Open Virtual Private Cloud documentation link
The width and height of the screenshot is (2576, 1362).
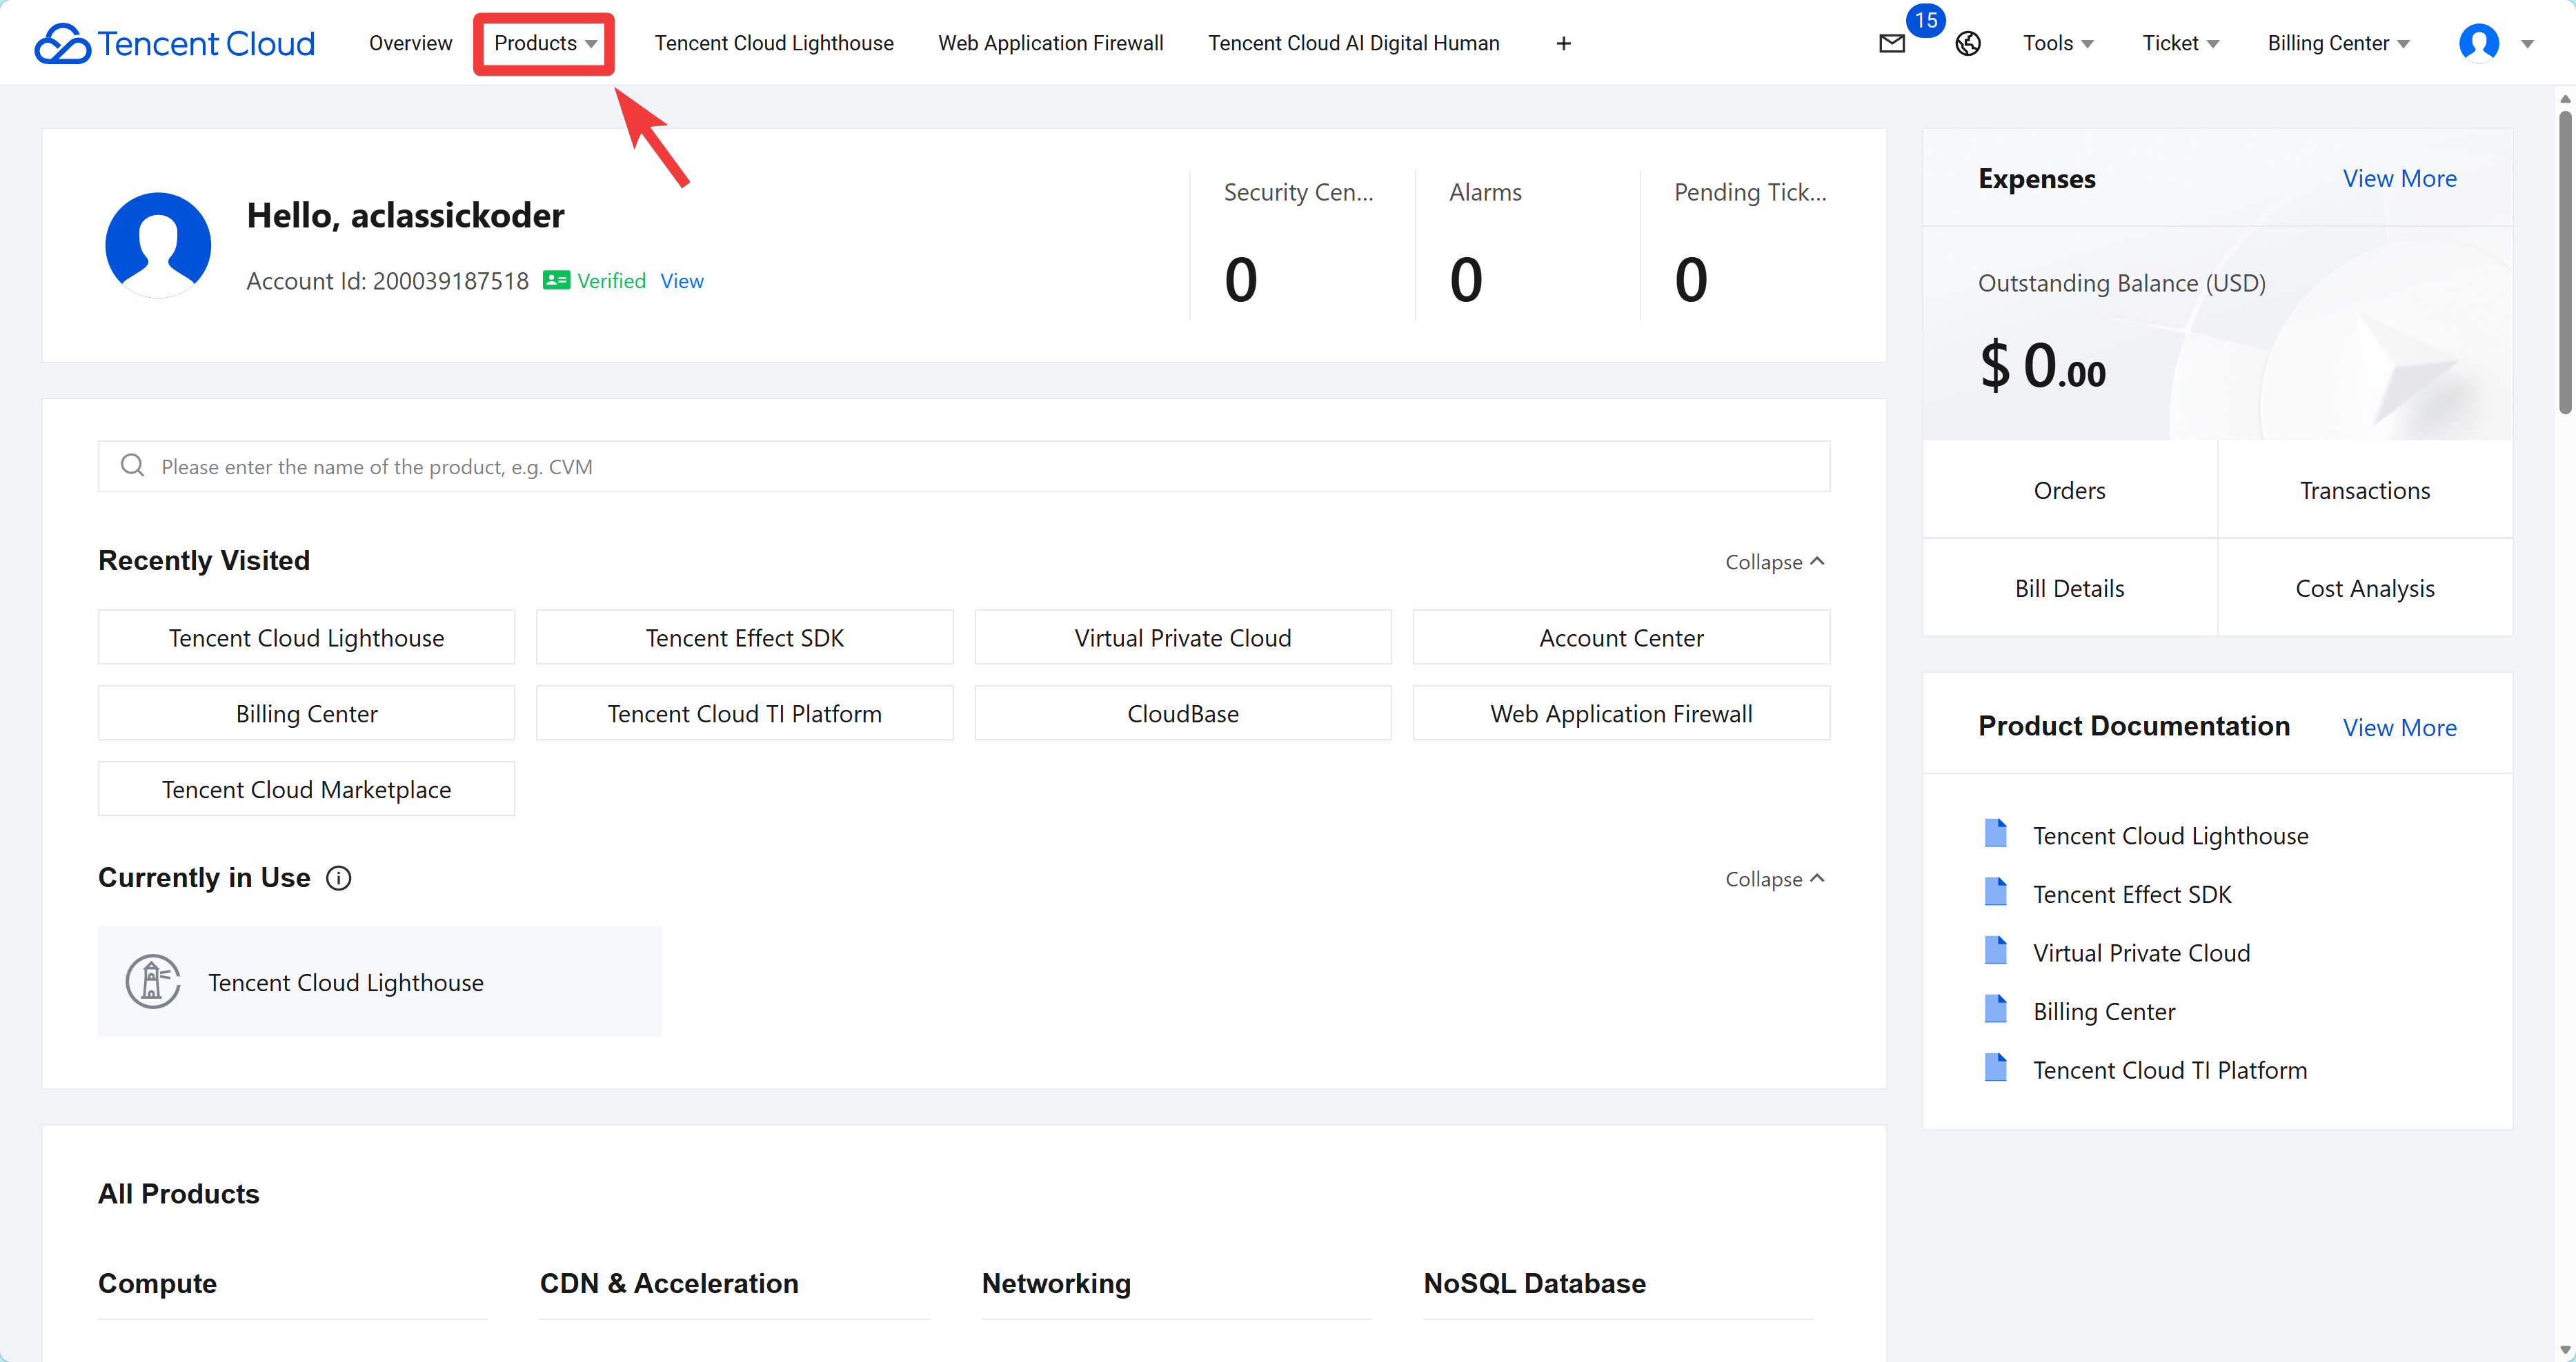point(2141,953)
